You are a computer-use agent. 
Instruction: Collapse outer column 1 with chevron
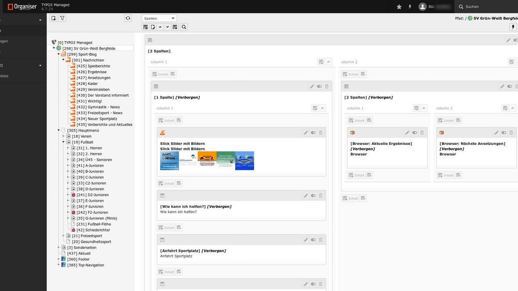pos(328,62)
